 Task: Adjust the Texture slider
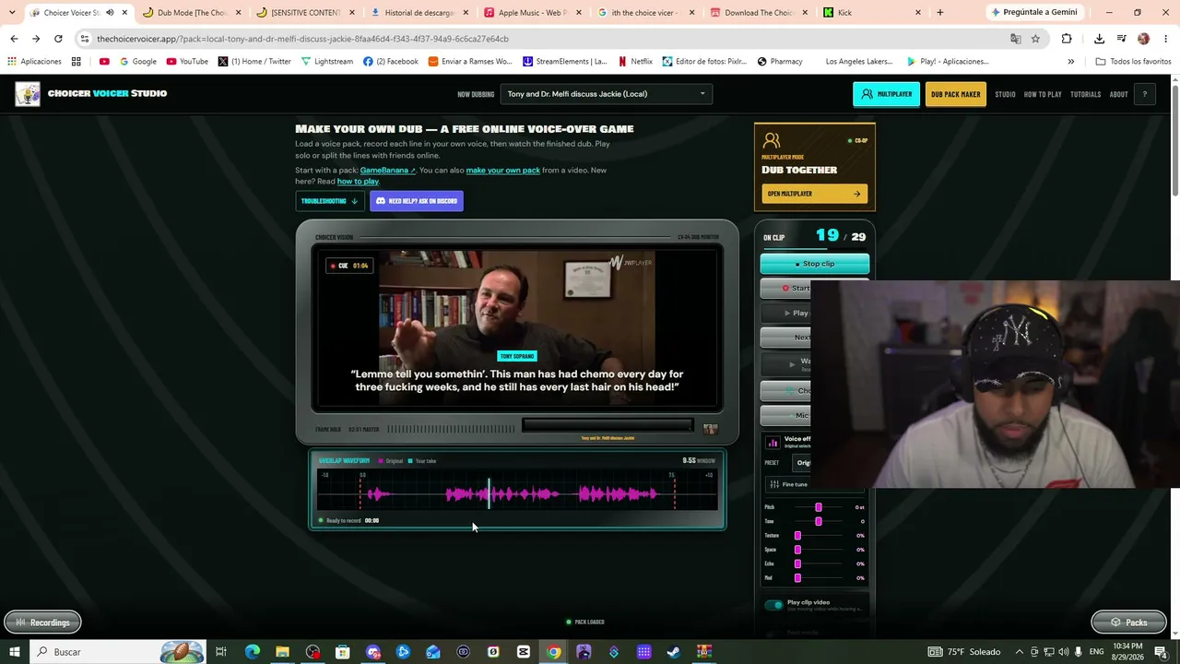[818, 536]
